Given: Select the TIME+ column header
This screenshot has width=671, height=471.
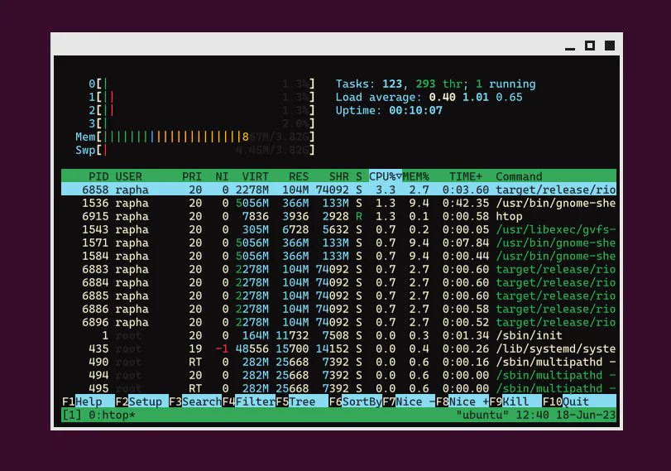Looking at the screenshot, I should point(466,176).
